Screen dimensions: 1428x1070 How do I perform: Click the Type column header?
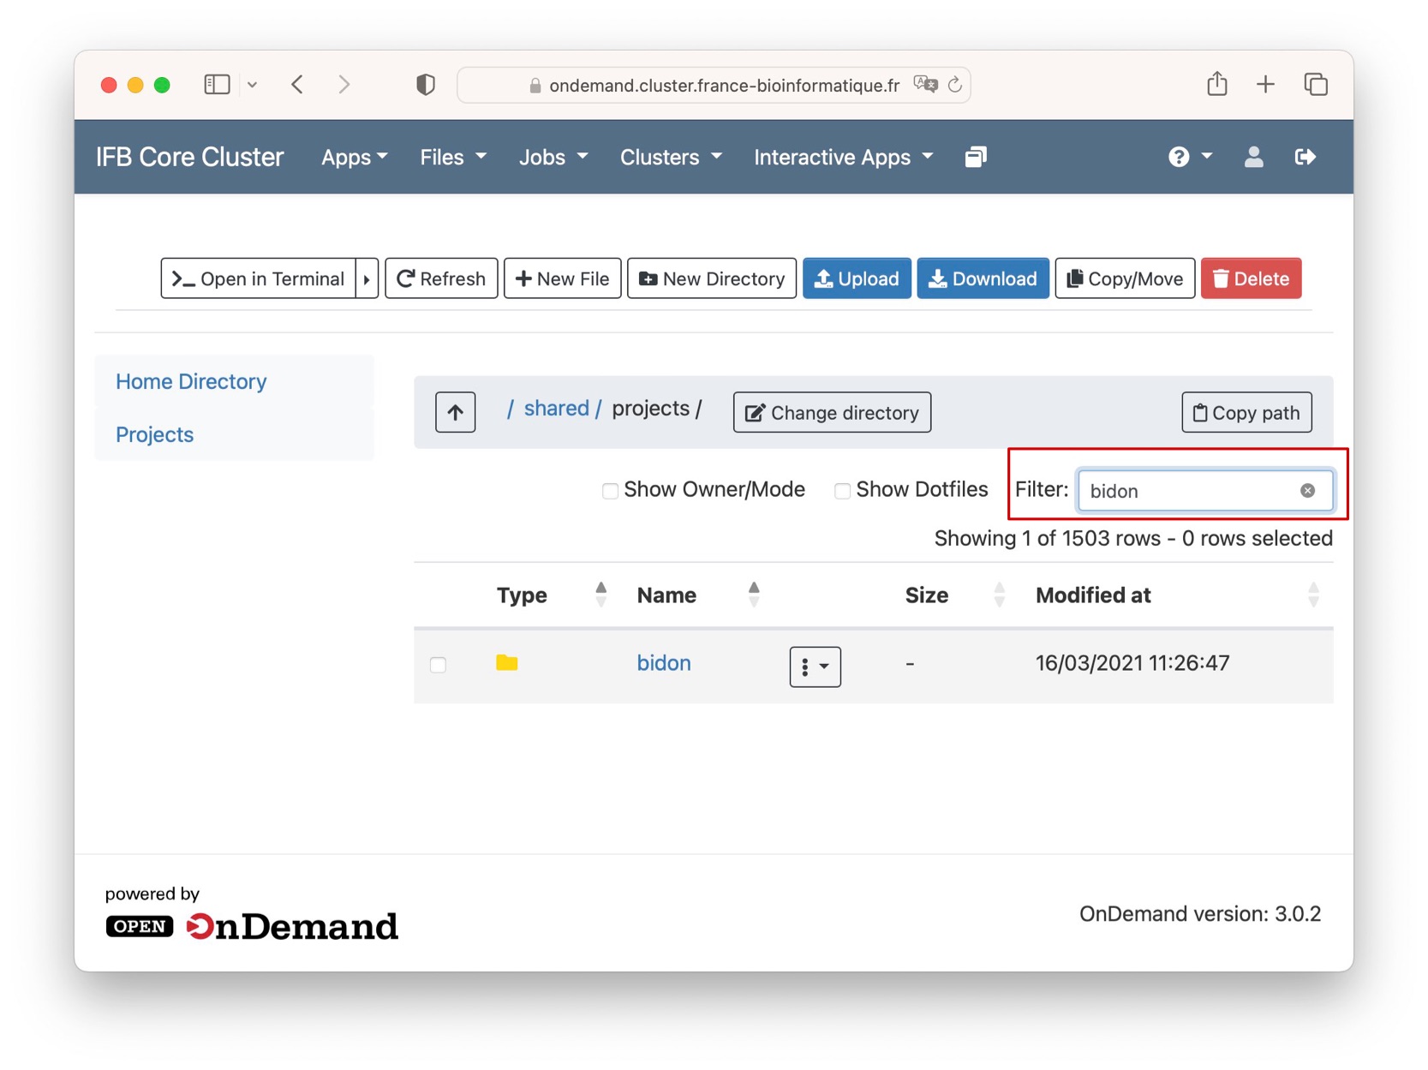click(522, 595)
